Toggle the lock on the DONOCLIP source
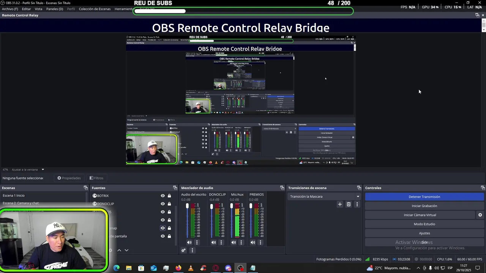This screenshot has height=273, width=486. 169,204
